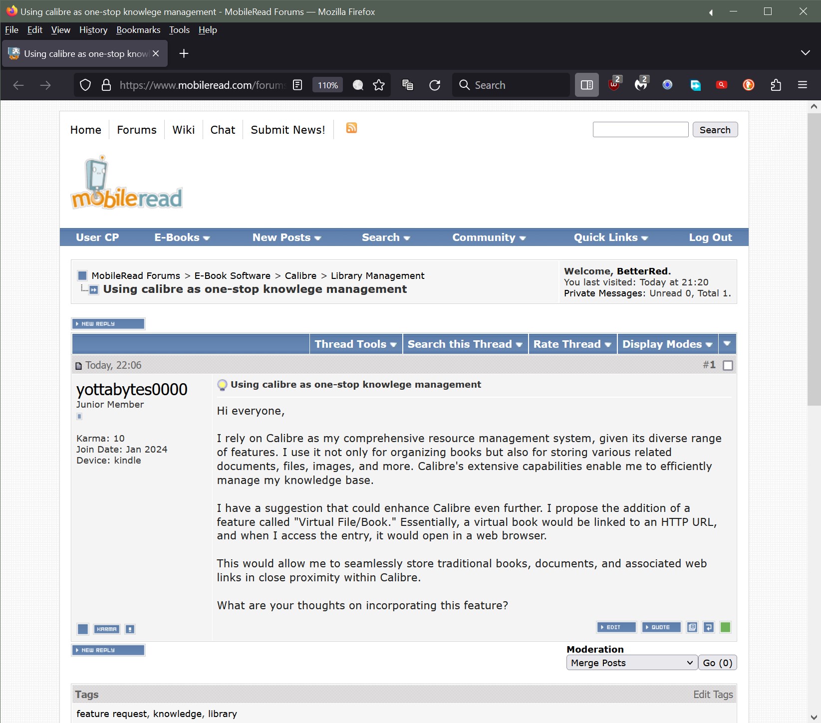
Task: Tick the checkbox for post #1
Action: [x=728, y=365]
